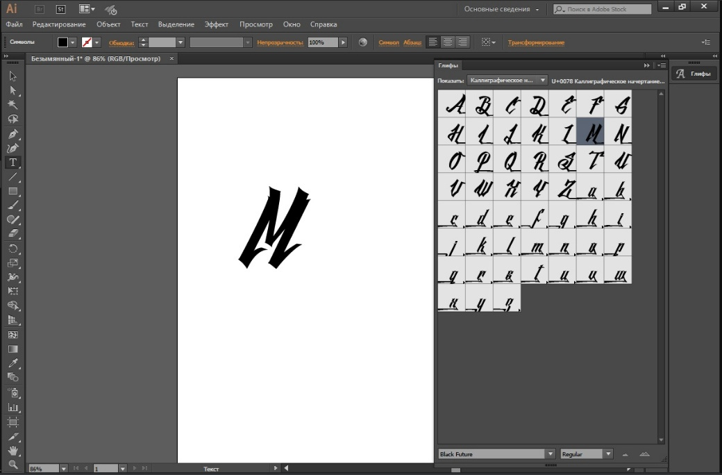722x475 pixels.
Task: Click the Adobe Stock St icon
Action: 60,9
